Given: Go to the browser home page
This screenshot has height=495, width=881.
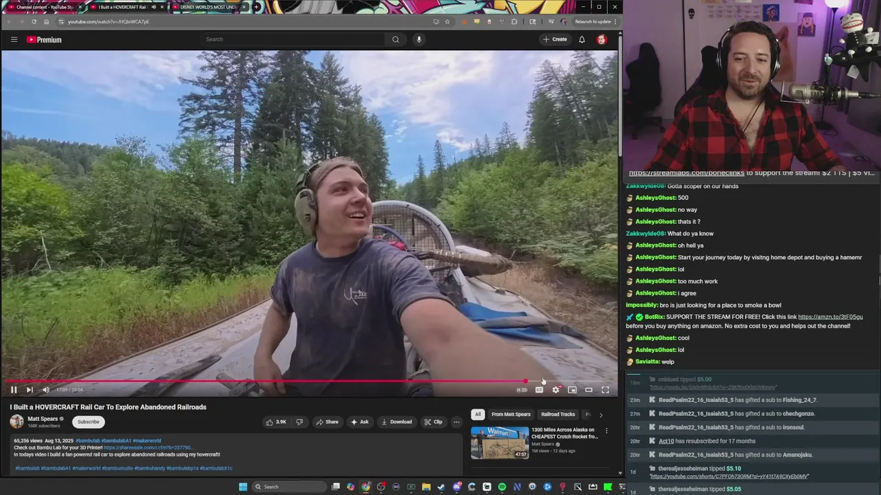Looking at the screenshot, I should [46, 21].
